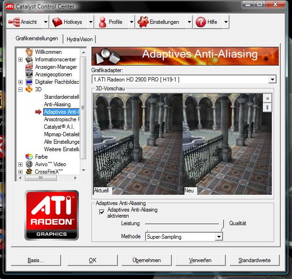Click the Verwerfen discard button
Viewport: 292px width, 279px height.
coord(200,260)
